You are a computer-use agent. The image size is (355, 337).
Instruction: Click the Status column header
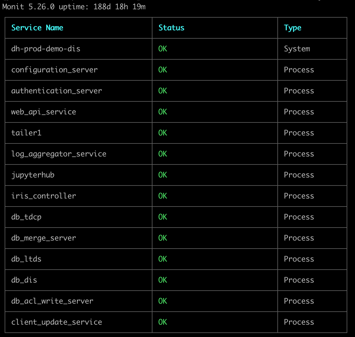tap(171, 28)
